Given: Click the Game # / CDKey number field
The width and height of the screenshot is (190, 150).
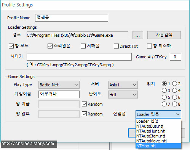Looking at the screenshot, I should 176,57.
